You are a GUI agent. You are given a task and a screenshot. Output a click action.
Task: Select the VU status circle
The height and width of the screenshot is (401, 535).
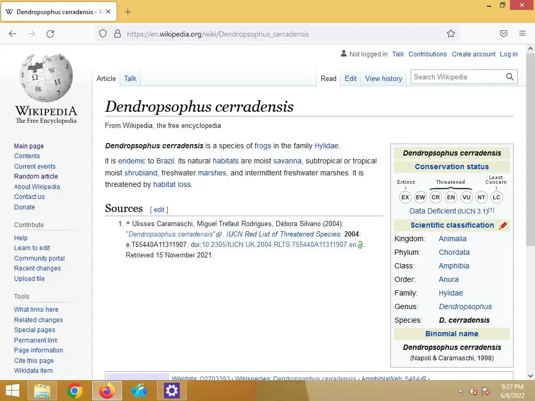coord(466,197)
